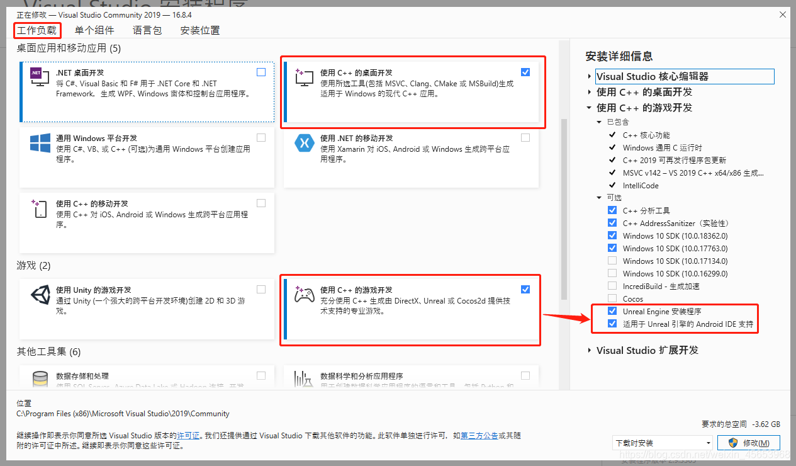
Task: Enable the 使用 Unity 的游戏开发 checkbox
Action: point(261,289)
